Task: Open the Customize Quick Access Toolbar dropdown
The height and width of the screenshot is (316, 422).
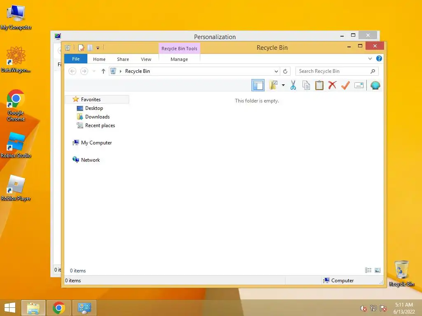Action: pyautogui.click(x=98, y=48)
